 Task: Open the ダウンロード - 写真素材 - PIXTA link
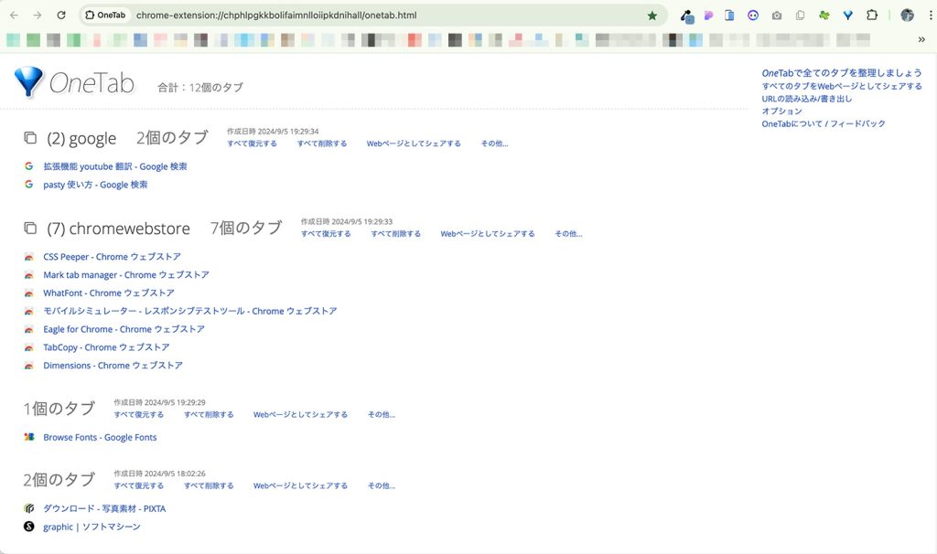tap(104, 508)
